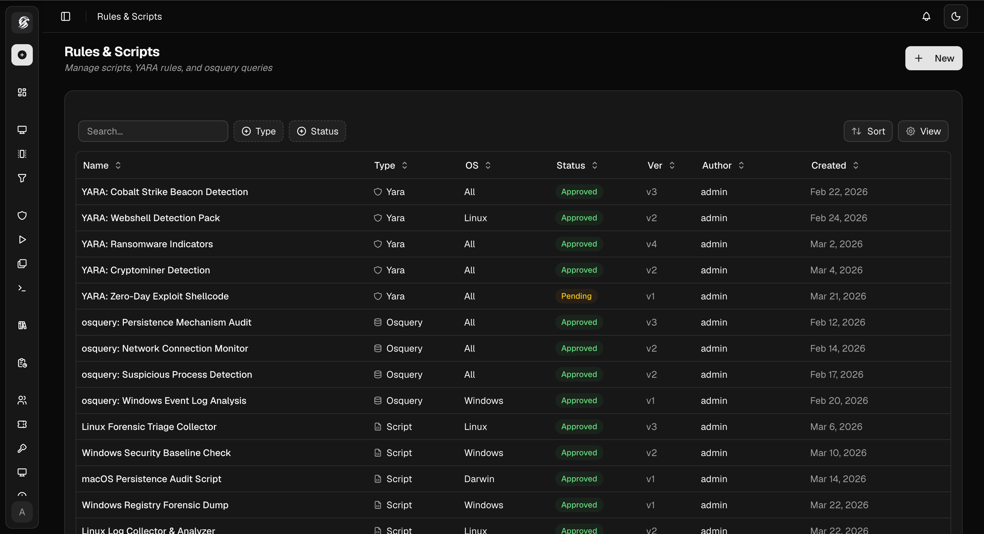
Task: Toggle the sidebar panel icon
Action: coord(66,16)
